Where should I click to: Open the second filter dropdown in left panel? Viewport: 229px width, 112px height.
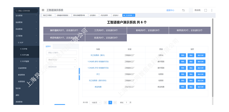click(62, 67)
